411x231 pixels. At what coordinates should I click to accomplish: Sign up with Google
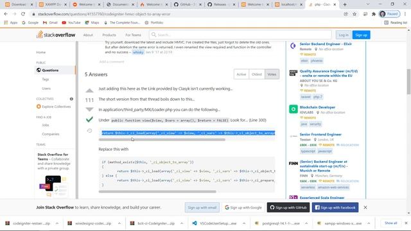pyautogui.click(x=243, y=207)
